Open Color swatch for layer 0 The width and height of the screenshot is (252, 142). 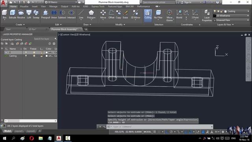point(46,52)
